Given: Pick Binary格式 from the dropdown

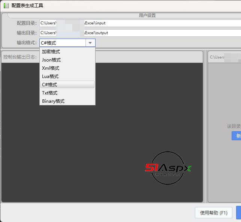Looking at the screenshot, I should 53,101.
